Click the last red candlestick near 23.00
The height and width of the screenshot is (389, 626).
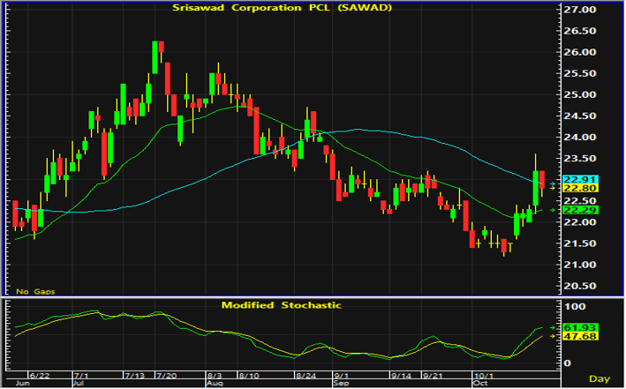[x=542, y=180]
